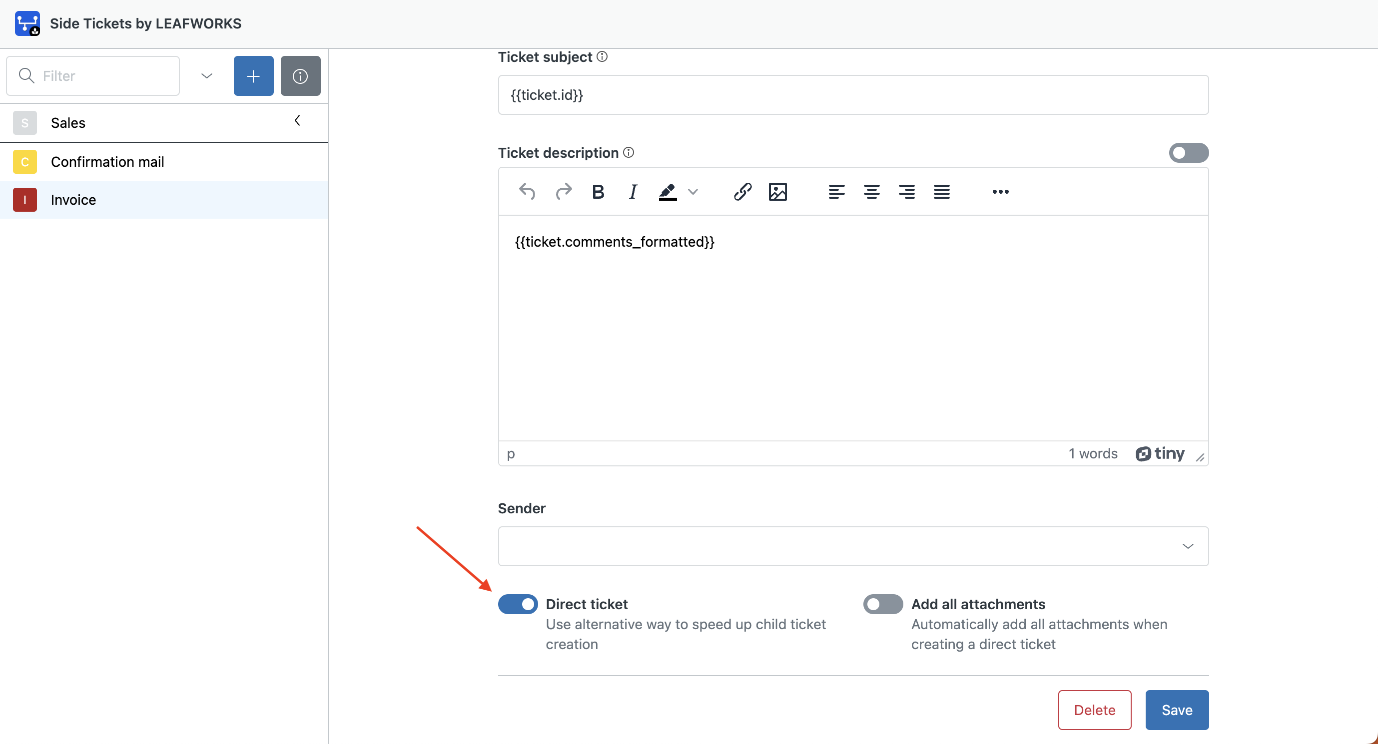
Task: Open highlight color dropdown arrow
Action: pyautogui.click(x=693, y=191)
